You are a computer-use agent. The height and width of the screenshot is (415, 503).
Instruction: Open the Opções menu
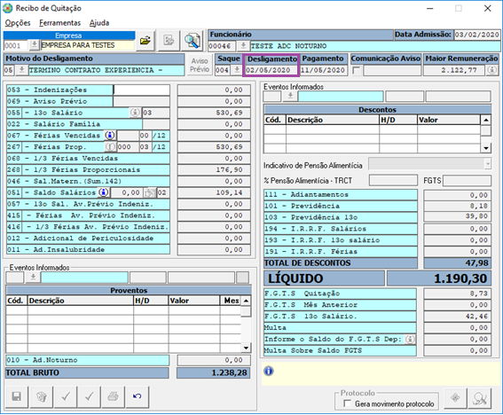18,23
